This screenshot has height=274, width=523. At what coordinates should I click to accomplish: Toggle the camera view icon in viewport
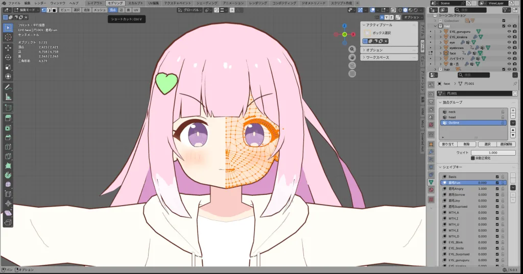(x=352, y=66)
